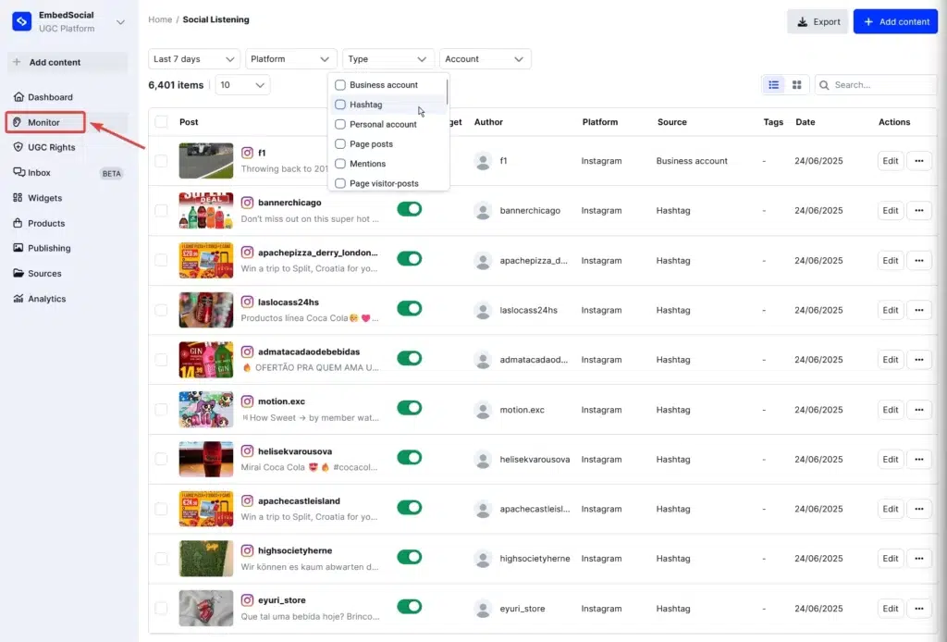Open the helisekvarousova post thumbnail
The width and height of the screenshot is (947, 642).
click(206, 459)
